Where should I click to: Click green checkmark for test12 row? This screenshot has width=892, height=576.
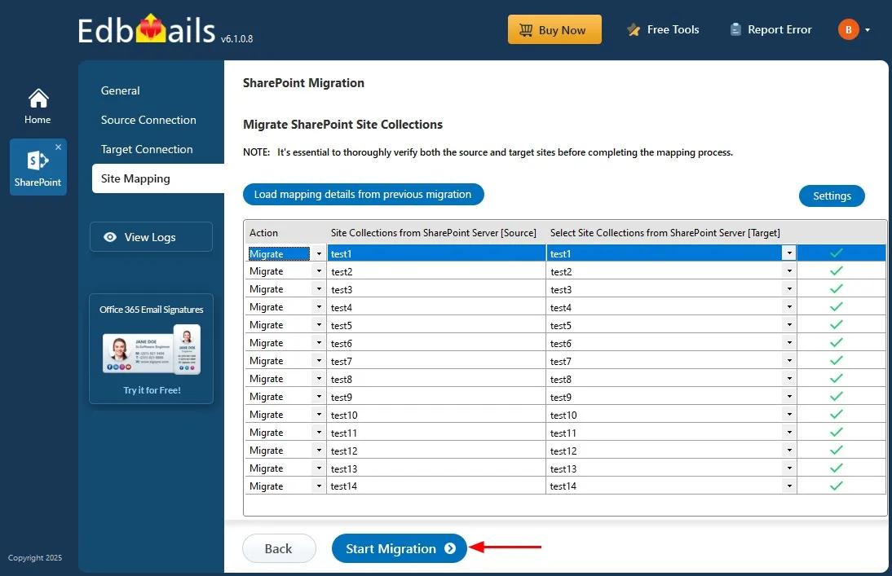coord(836,451)
